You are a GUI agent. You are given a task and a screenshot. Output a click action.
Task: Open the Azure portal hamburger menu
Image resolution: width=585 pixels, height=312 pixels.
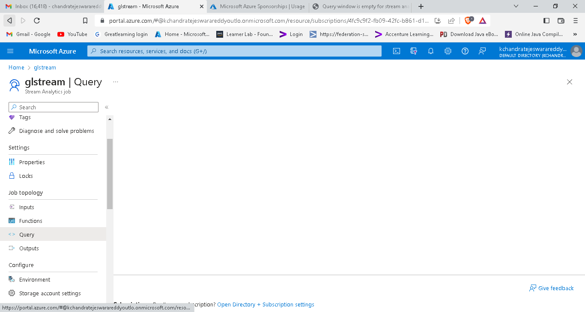(11, 51)
